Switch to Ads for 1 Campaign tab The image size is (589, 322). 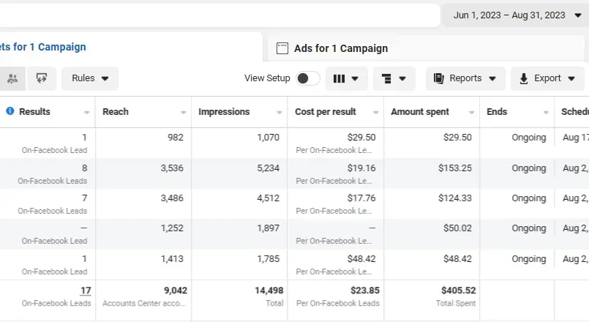point(341,48)
